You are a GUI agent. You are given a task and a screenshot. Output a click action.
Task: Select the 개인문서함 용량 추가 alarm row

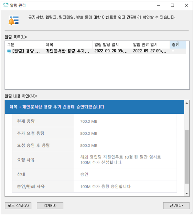tap(96, 51)
